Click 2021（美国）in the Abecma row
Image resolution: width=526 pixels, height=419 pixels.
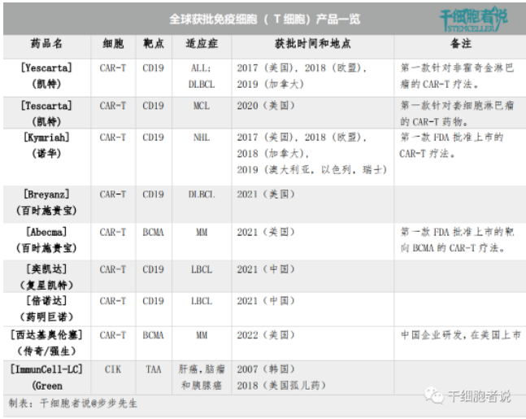(266, 233)
